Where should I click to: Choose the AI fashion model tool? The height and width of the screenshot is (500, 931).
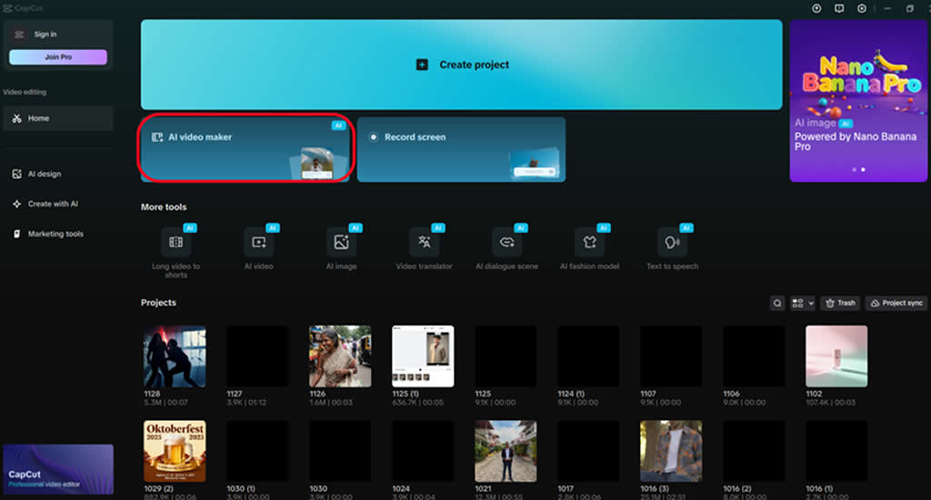pos(589,243)
